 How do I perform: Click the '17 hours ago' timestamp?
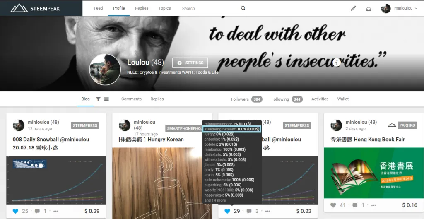tap(146, 134)
